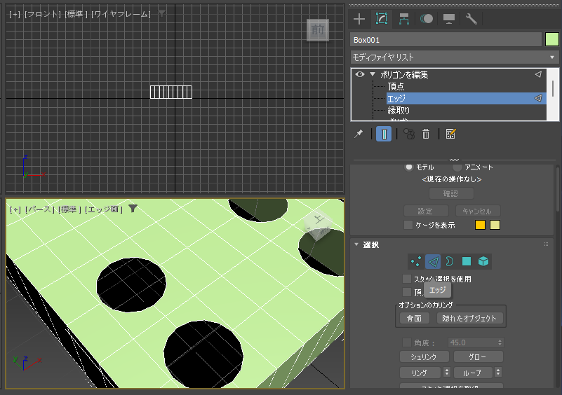The height and width of the screenshot is (395, 562).
Task: Open the orange cage color swatch
Action: pyautogui.click(x=480, y=225)
